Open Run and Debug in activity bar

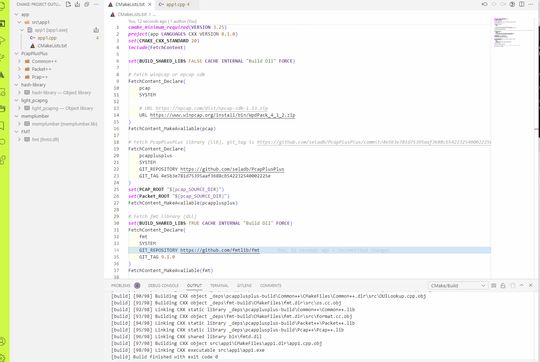click(x=2, y=40)
